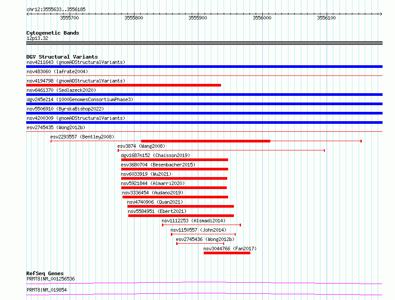Click ruler position 3555800
Image resolution: width=395 pixels, height=300 pixels.
pos(134,18)
